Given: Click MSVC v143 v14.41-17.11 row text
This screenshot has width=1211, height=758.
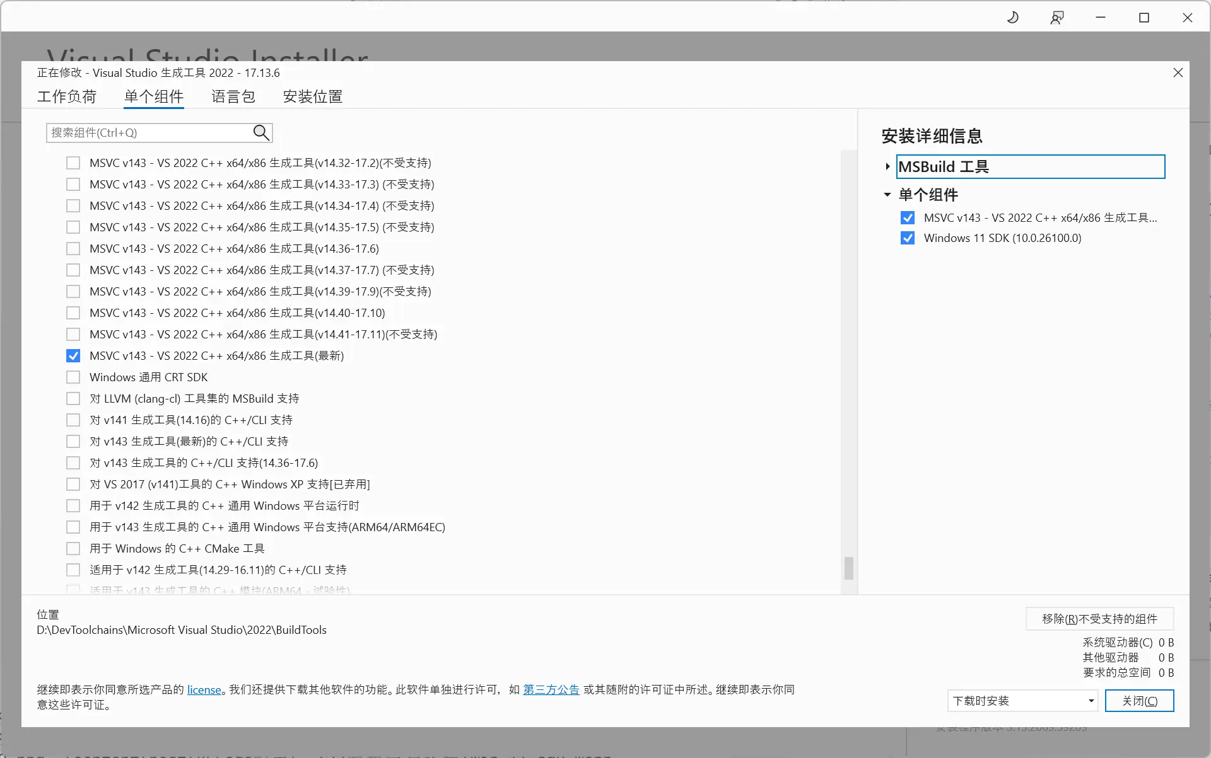Looking at the screenshot, I should pos(263,335).
